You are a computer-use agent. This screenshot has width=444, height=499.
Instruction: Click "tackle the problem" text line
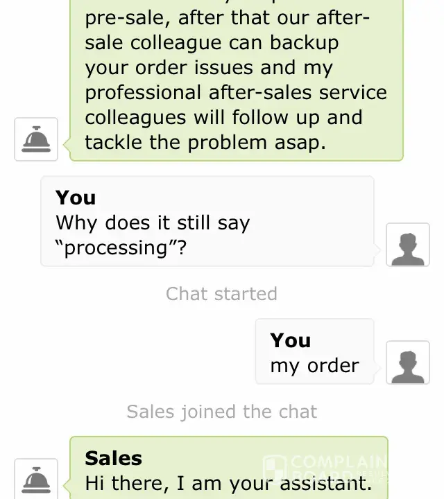pyautogui.click(x=175, y=142)
